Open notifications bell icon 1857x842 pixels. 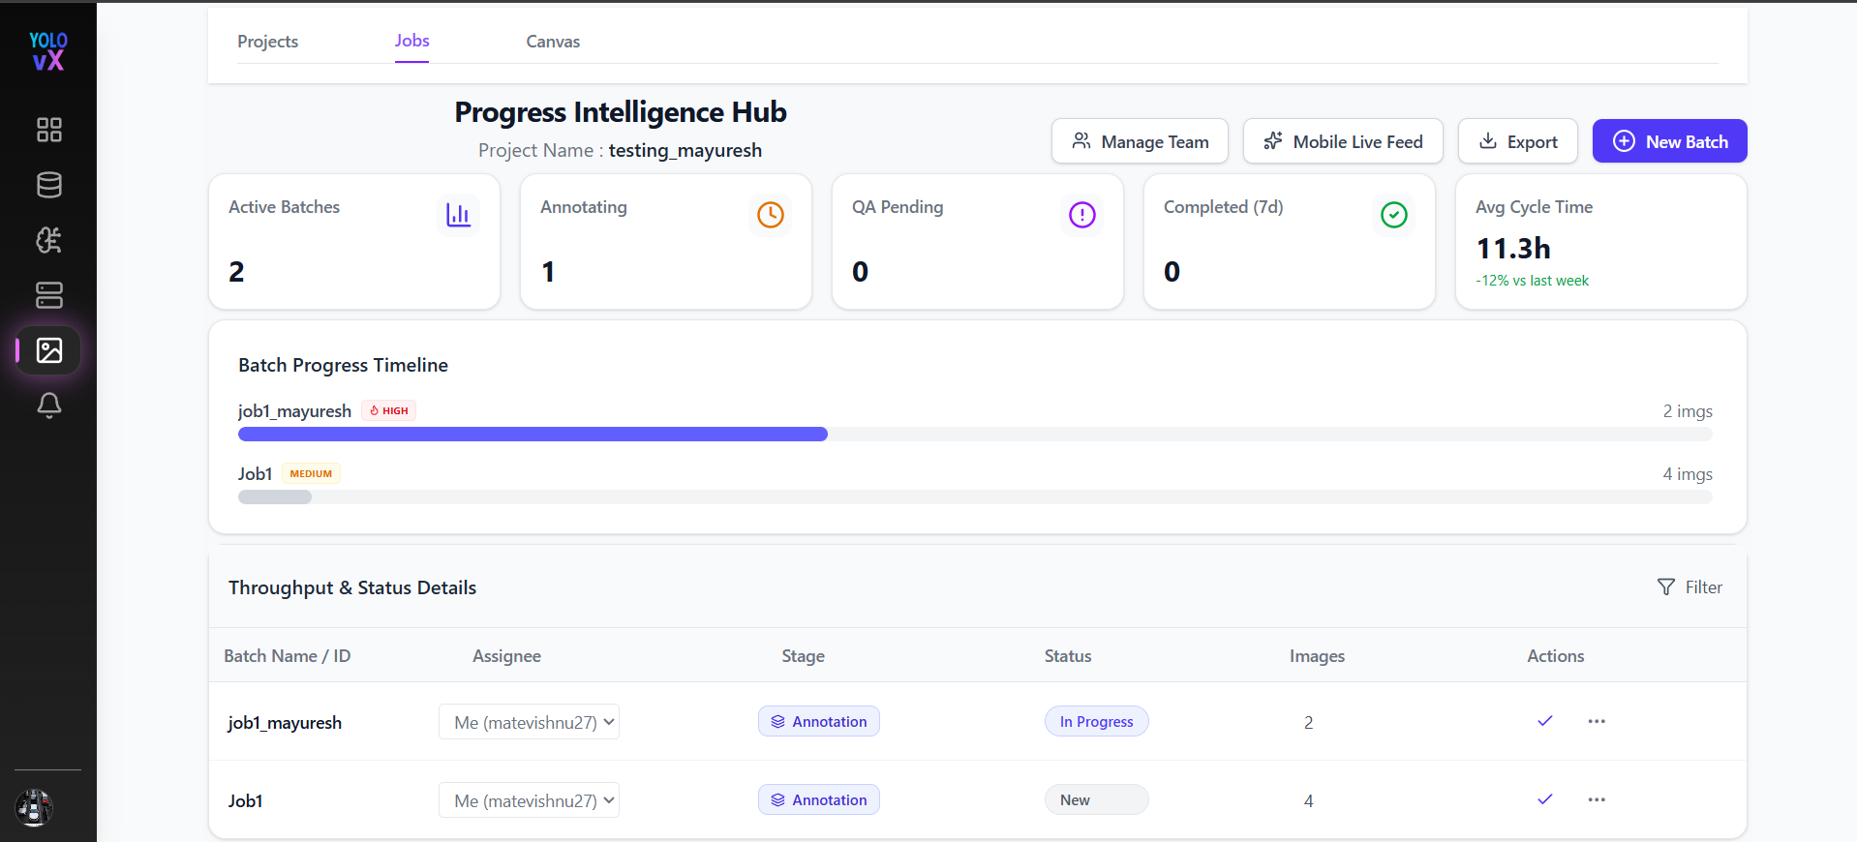coord(49,405)
